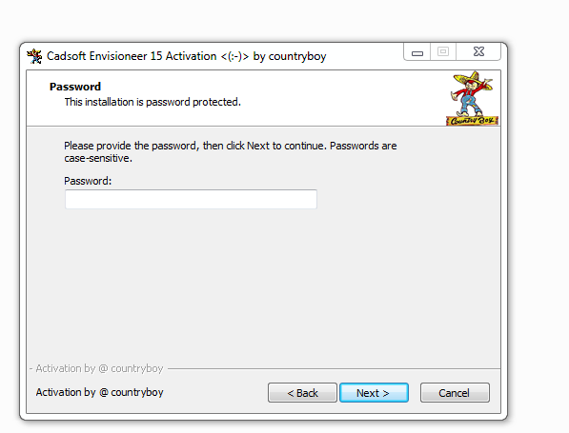Click 'by countryboy' in the window title
Viewport: 569px width, 433px height.
point(290,56)
